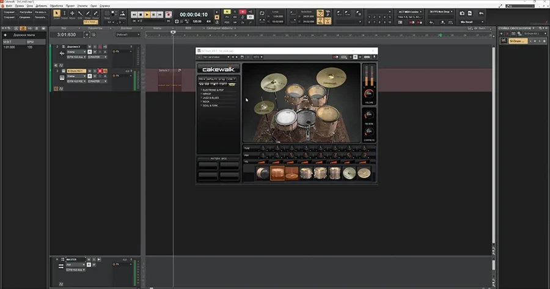Image resolution: width=550 pixels, height=289 pixels.
Task: Select the Edit tool icon
Action: pyautogui.click(x=80, y=13)
